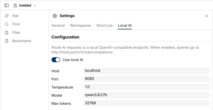The width and height of the screenshot is (213, 110).
Task: Click the library books icon beside Untitled
Action: pyautogui.click(x=15, y=5)
